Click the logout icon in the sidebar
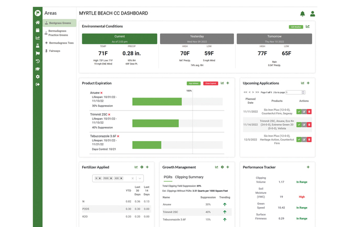 click(38, 84)
